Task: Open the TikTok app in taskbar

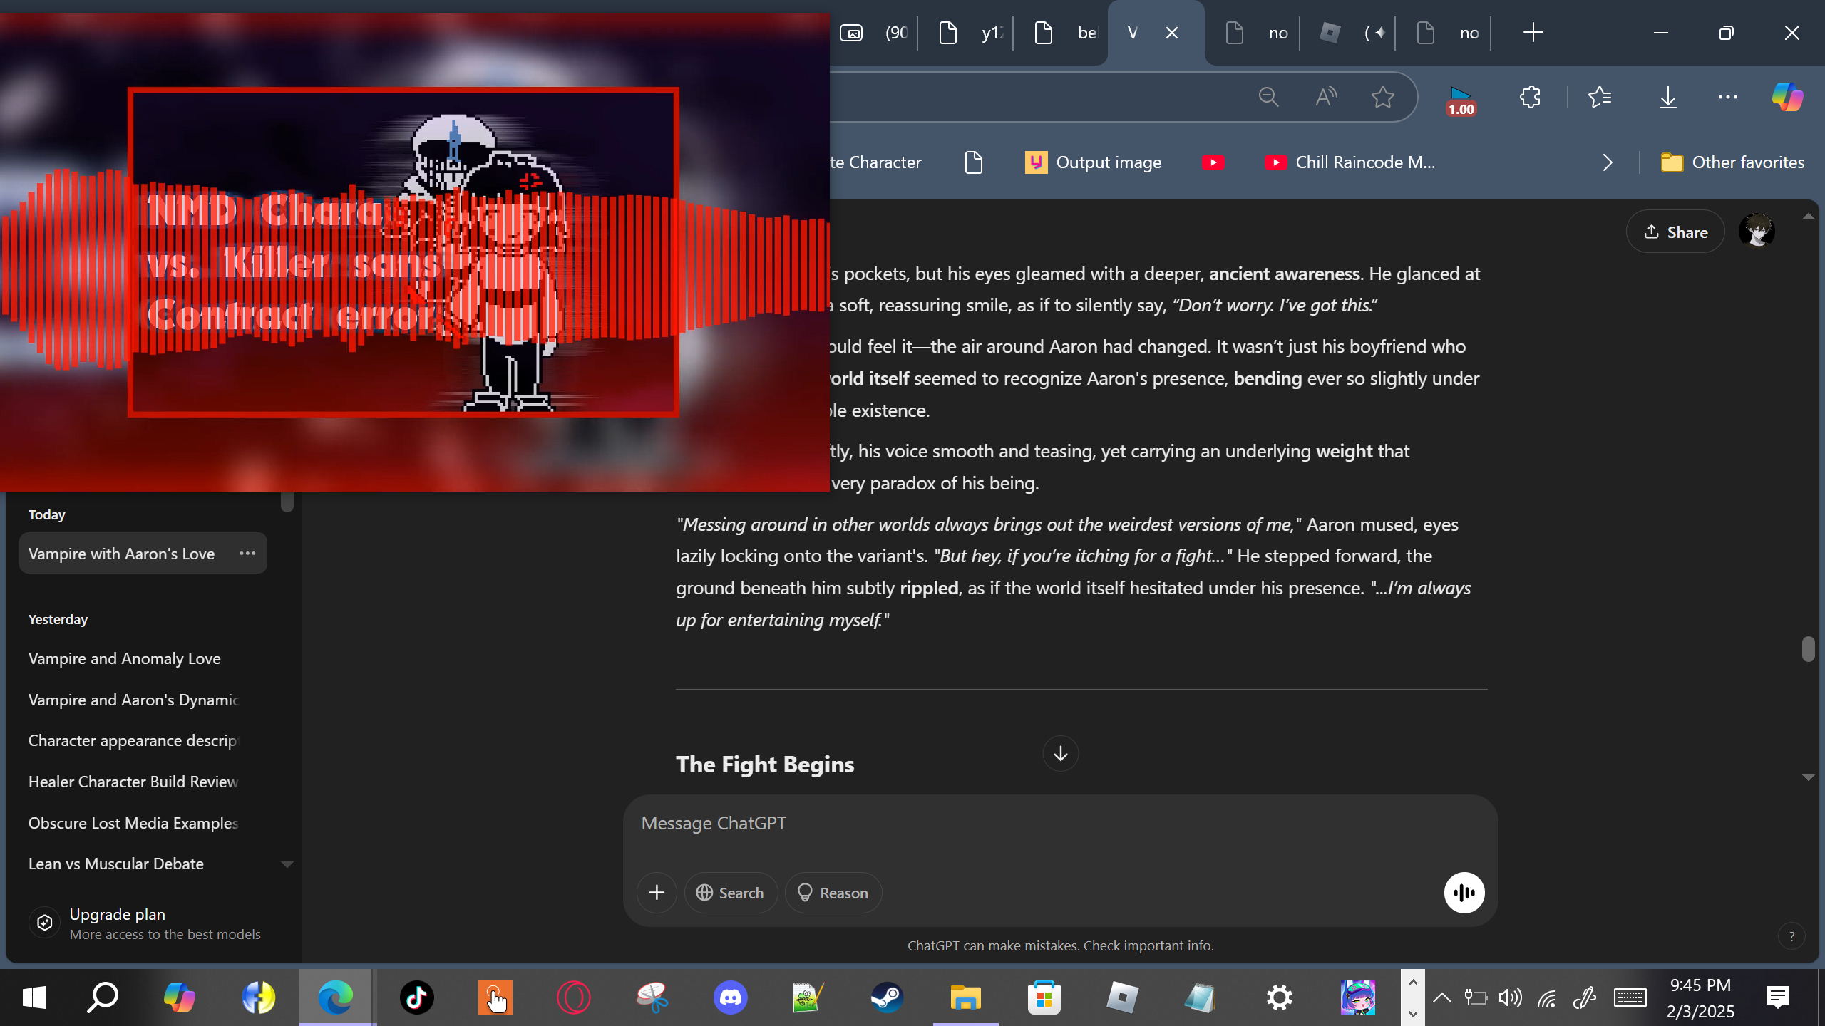Action: [x=416, y=997]
